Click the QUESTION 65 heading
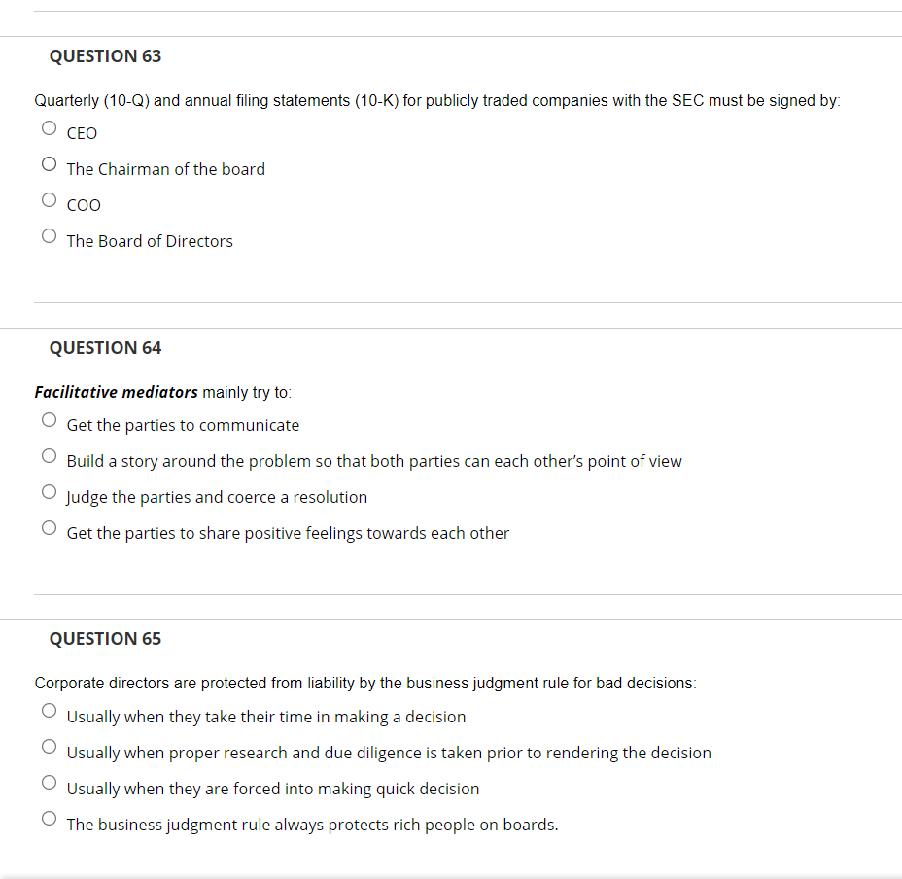The width and height of the screenshot is (902, 879). 105,638
